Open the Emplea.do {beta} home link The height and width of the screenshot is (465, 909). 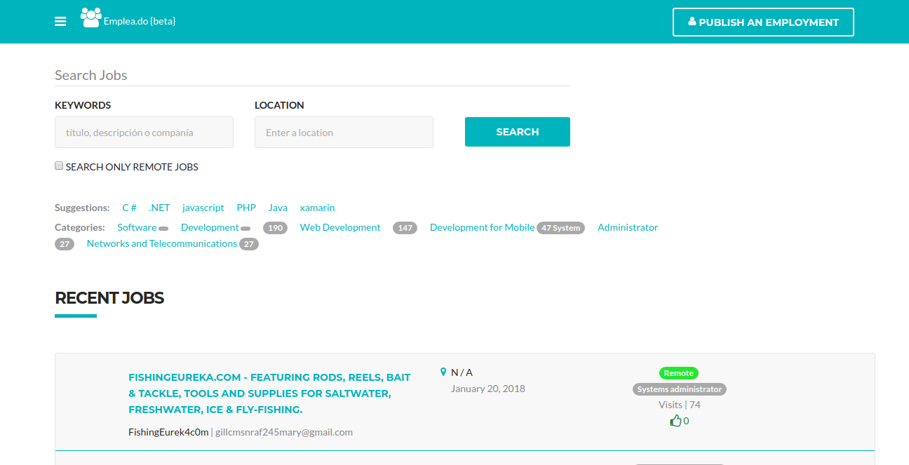[x=140, y=22]
